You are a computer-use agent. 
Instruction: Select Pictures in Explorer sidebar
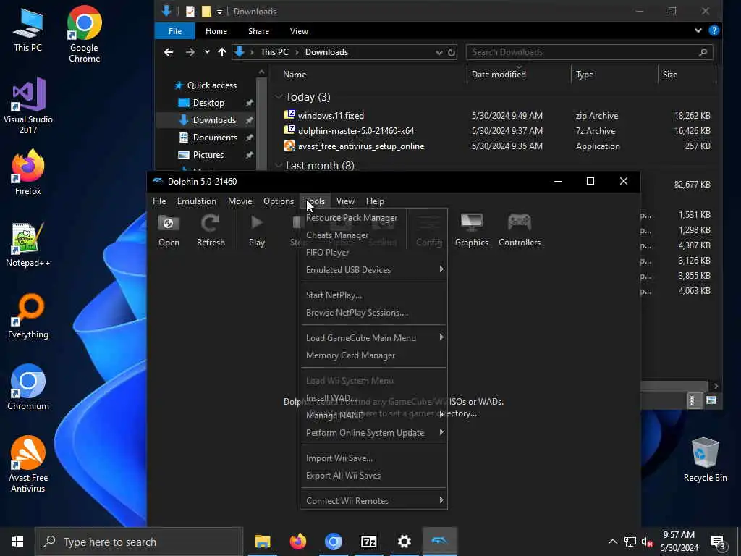[208, 155]
